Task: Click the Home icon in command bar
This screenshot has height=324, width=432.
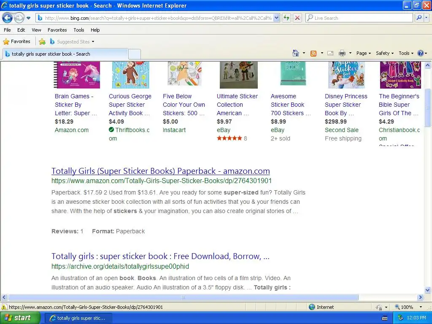Action: click(x=296, y=53)
